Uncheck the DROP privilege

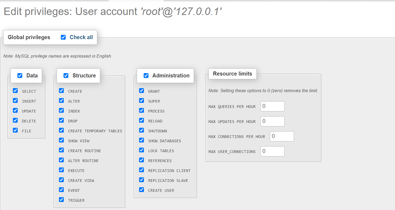61,120
